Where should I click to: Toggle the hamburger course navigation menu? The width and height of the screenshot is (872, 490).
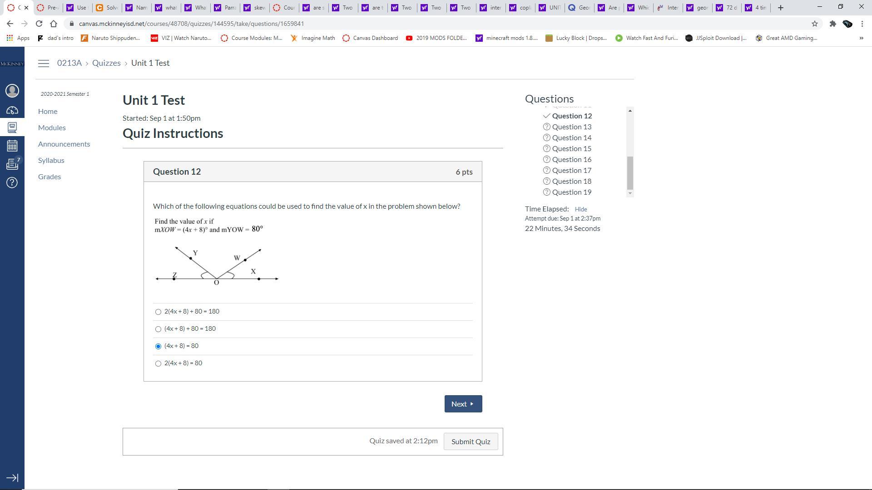(x=44, y=64)
